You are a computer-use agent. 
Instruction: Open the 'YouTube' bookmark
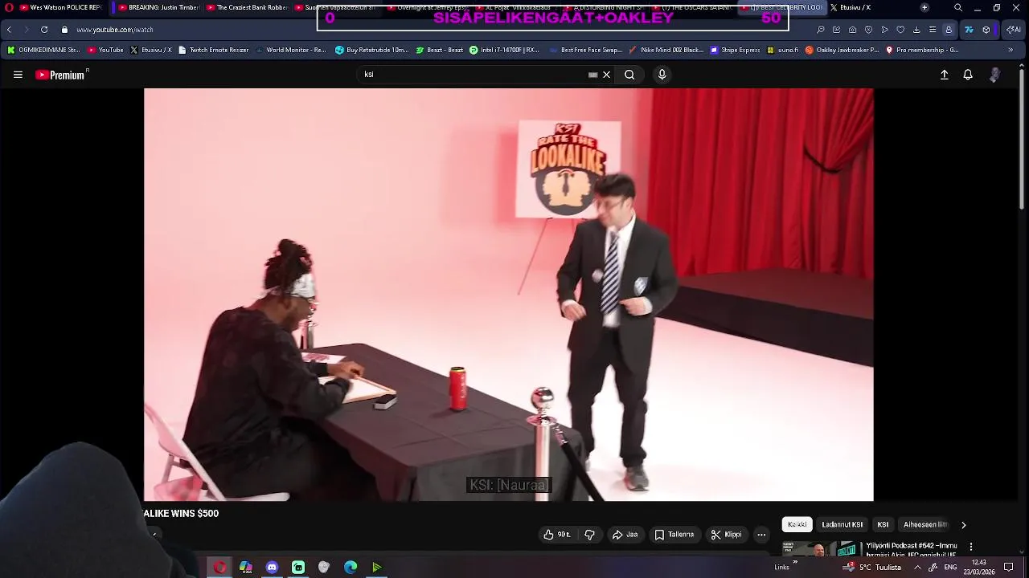[105, 50]
